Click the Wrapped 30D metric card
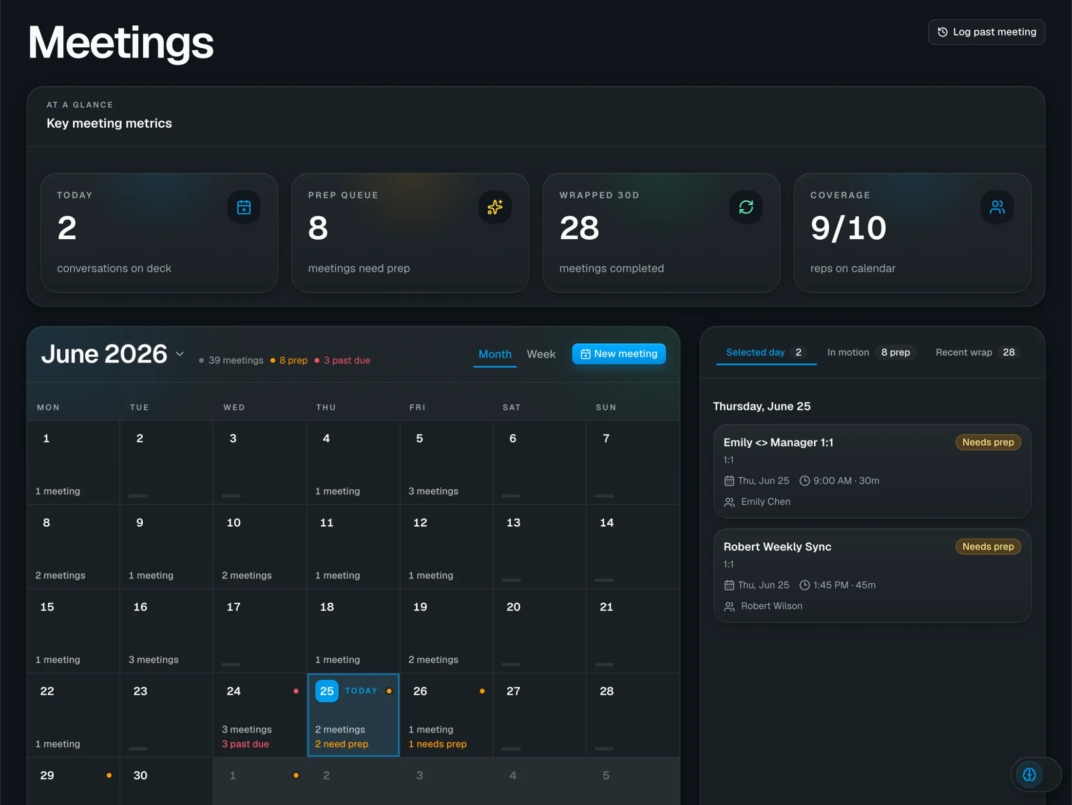 click(661, 233)
